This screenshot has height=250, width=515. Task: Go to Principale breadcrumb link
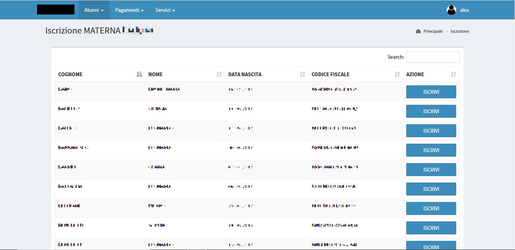coord(433,31)
